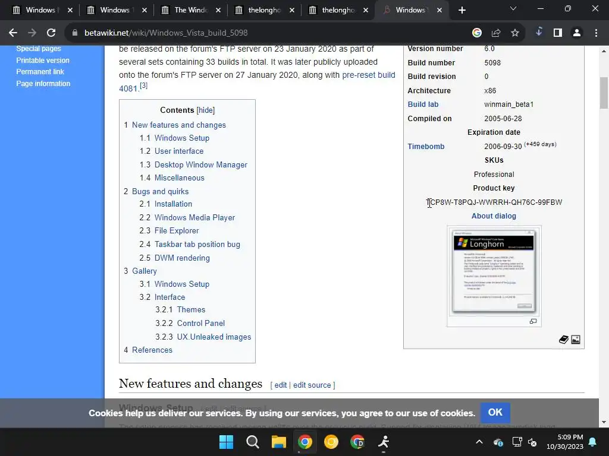Click the tray icon beside the chevron
Image resolution: width=609 pixels, height=456 pixels.
pos(498,442)
